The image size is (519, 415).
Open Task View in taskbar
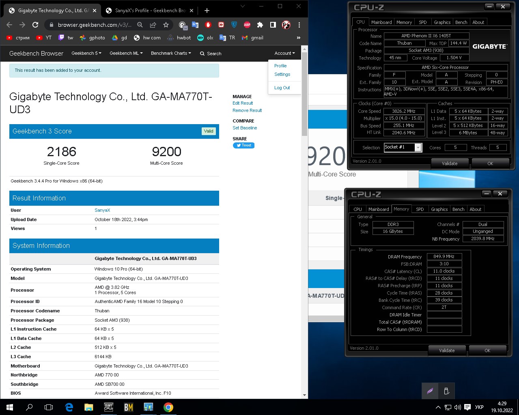point(49,407)
